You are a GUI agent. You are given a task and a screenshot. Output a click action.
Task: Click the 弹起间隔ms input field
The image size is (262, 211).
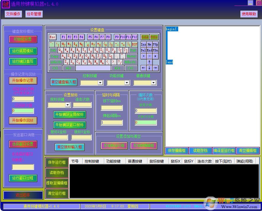click(112, 122)
